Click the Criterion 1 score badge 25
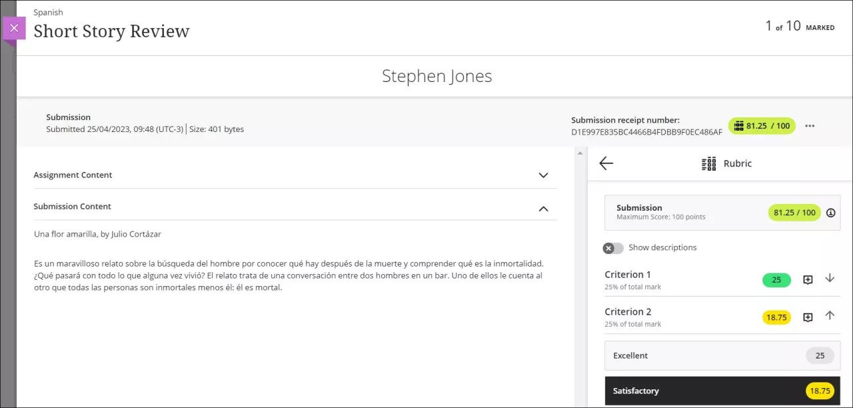Viewport: 853px width, 408px height. pos(776,280)
